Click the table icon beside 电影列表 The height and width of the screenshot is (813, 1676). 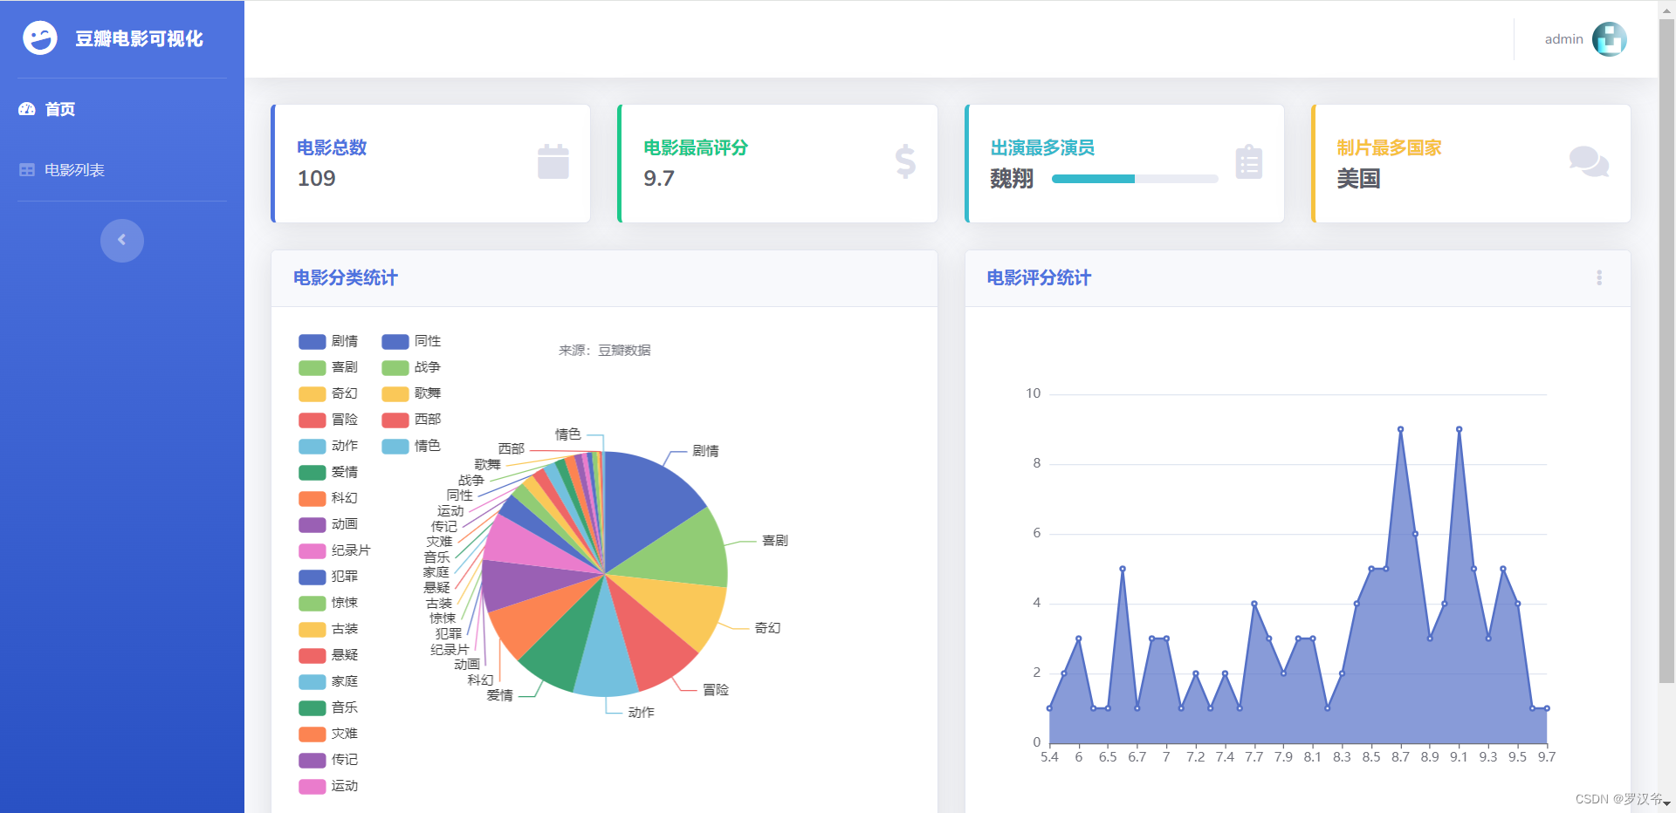(x=27, y=170)
